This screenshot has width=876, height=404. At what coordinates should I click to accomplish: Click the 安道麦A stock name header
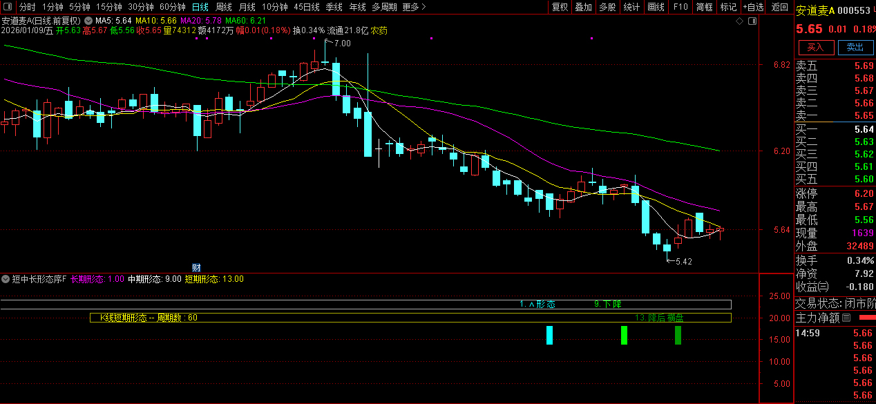[x=815, y=10]
